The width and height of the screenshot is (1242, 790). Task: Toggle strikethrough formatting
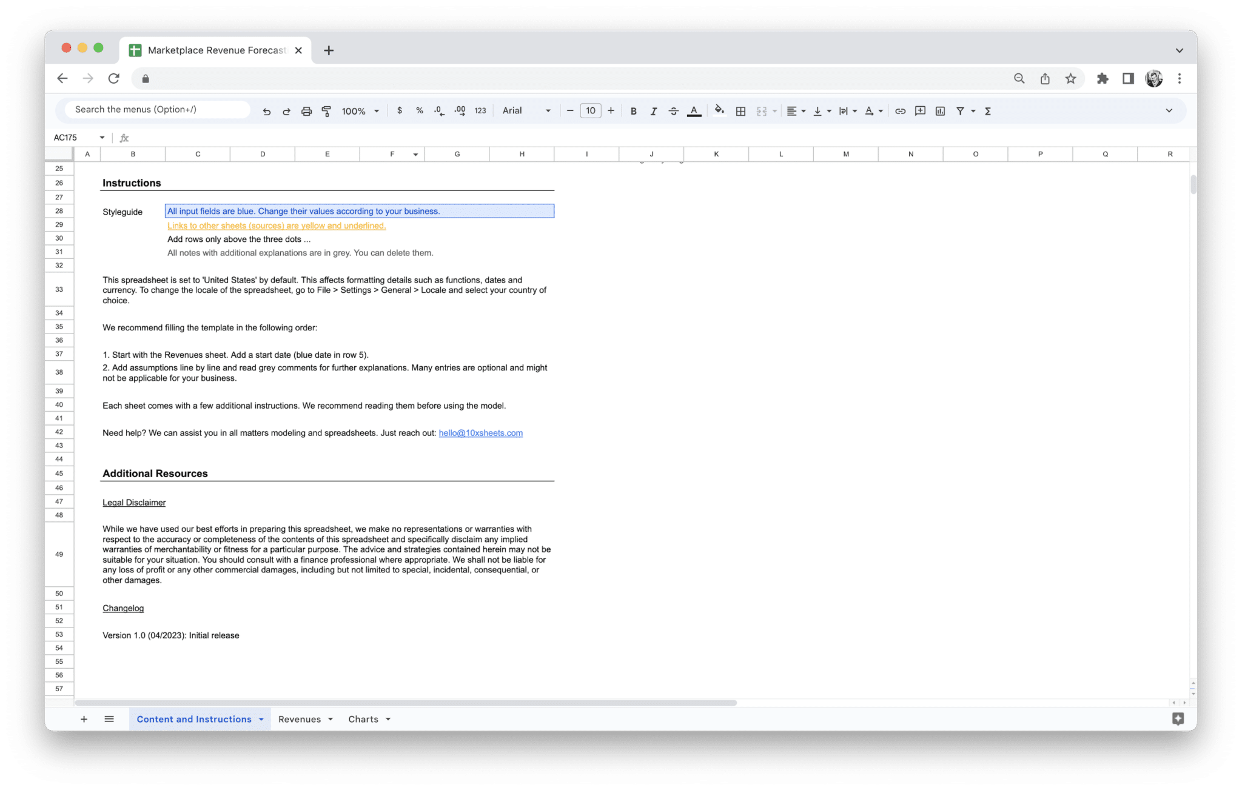click(x=674, y=110)
